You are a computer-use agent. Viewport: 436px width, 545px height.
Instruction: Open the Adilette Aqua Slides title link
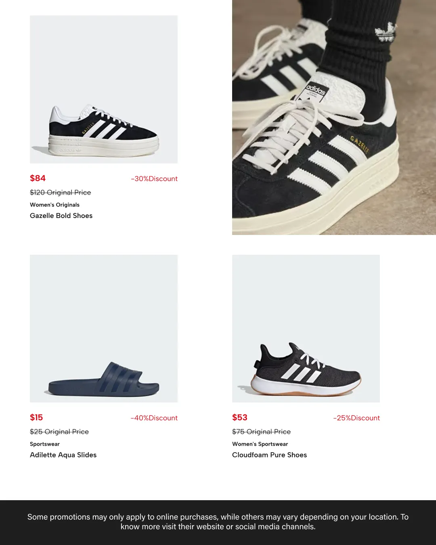pyautogui.click(x=63, y=455)
